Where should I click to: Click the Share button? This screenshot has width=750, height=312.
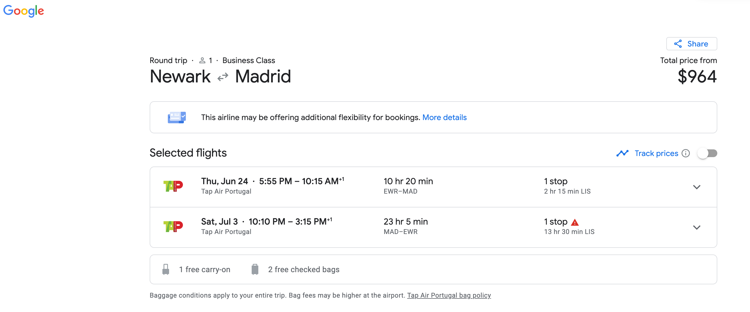click(x=692, y=44)
